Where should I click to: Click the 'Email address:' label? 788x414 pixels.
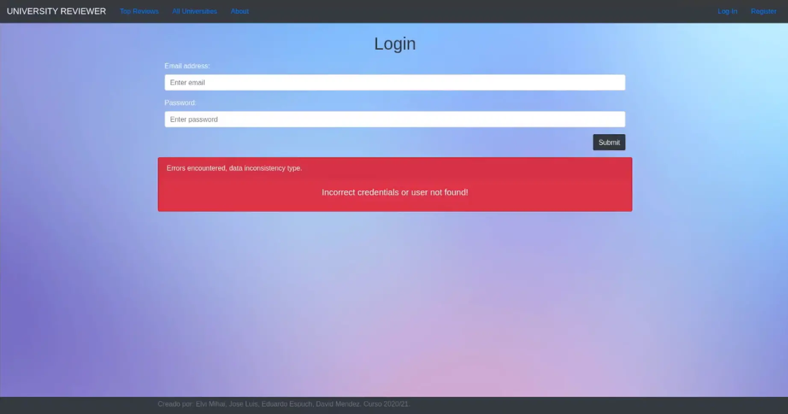point(187,66)
